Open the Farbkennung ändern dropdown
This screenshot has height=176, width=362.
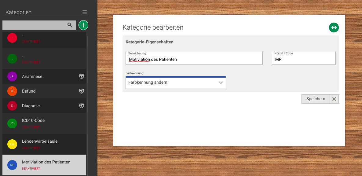176,82
